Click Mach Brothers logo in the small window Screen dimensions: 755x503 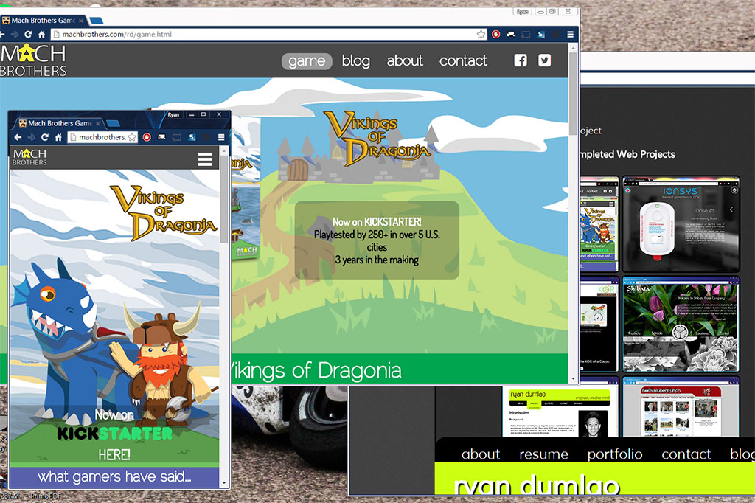pos(29,157)
